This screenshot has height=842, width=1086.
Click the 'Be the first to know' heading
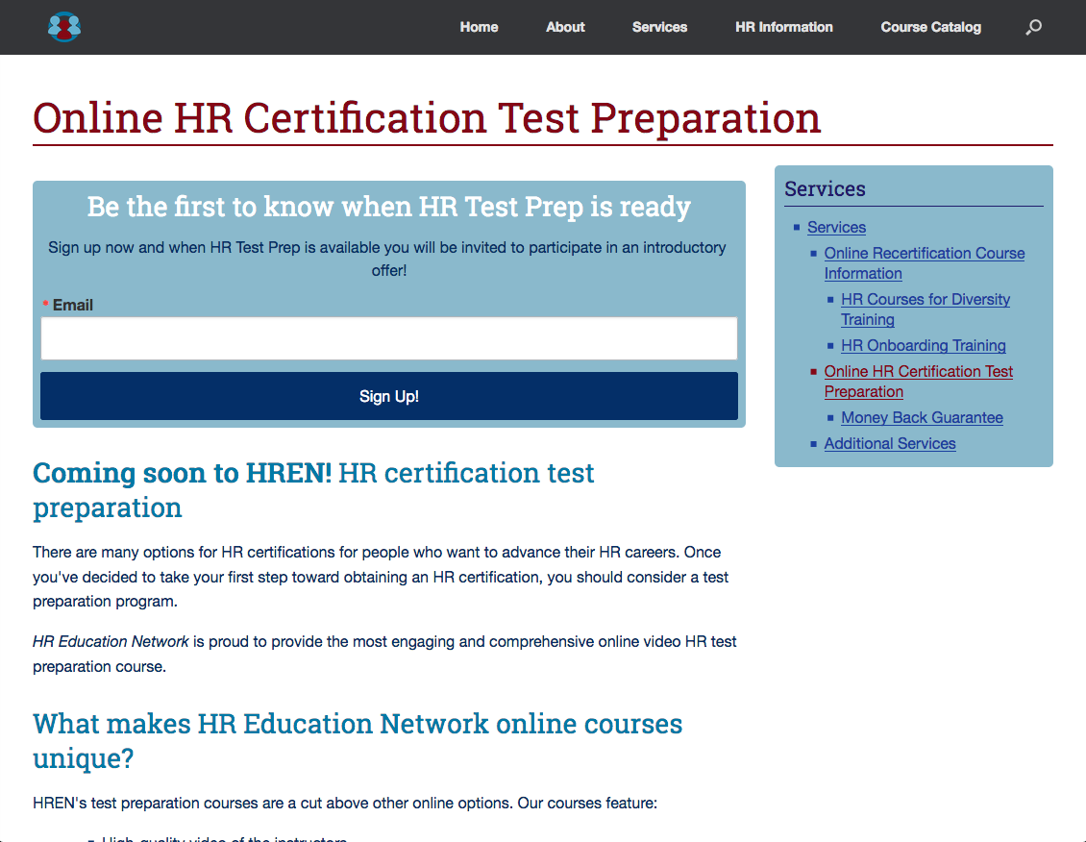coord(388,207)
